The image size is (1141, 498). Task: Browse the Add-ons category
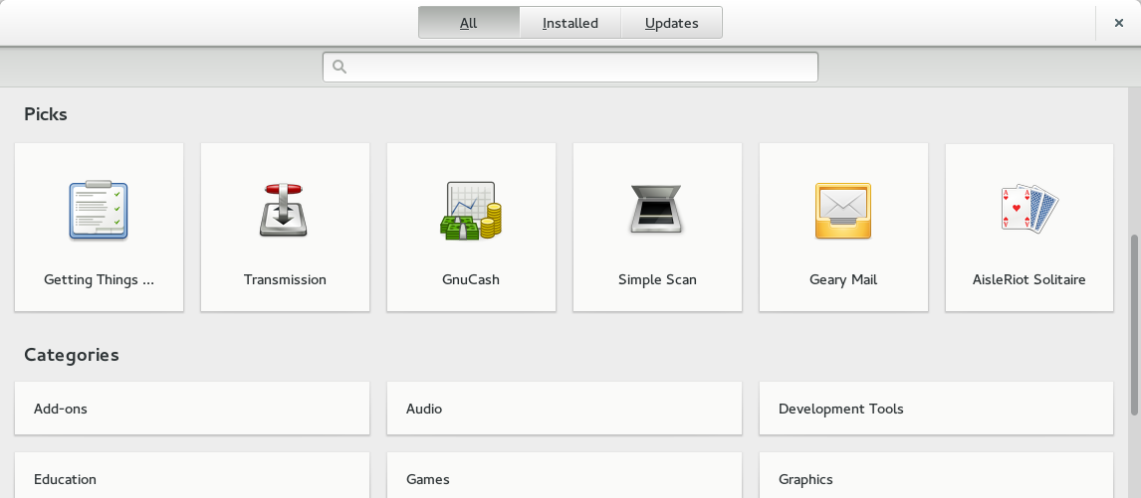click(192, 409)
